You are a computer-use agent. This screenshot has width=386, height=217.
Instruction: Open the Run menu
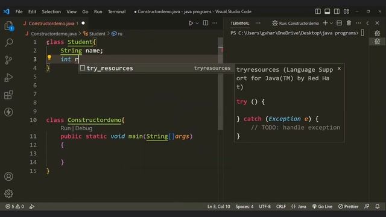point(98,11)
